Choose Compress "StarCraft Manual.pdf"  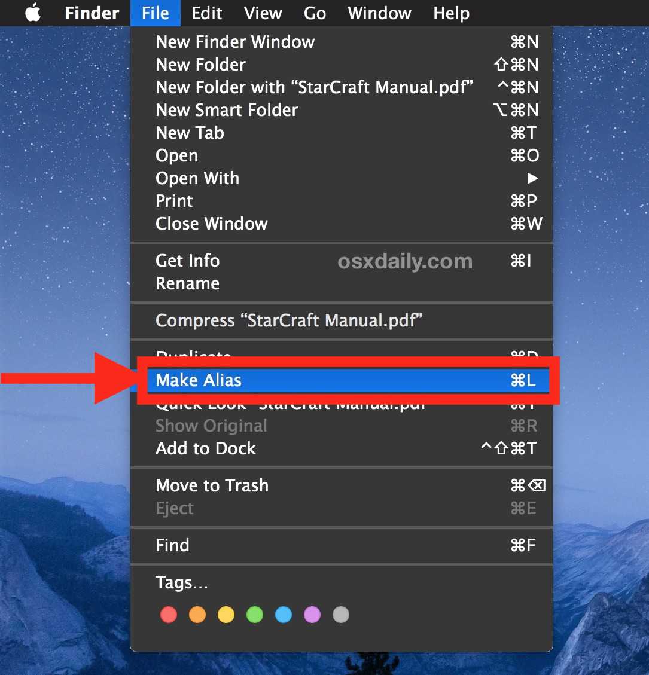(342, 320)
